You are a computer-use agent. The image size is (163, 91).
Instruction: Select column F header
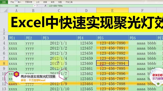142,10
